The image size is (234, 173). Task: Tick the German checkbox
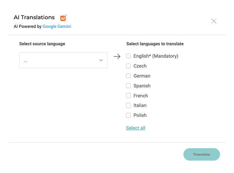[x=129, y=76]
